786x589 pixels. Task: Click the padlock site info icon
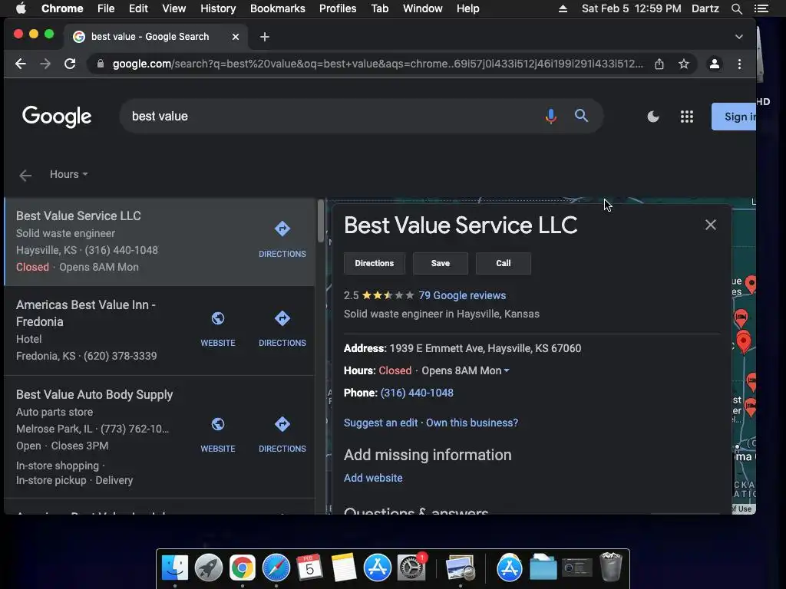coord(101,64)
